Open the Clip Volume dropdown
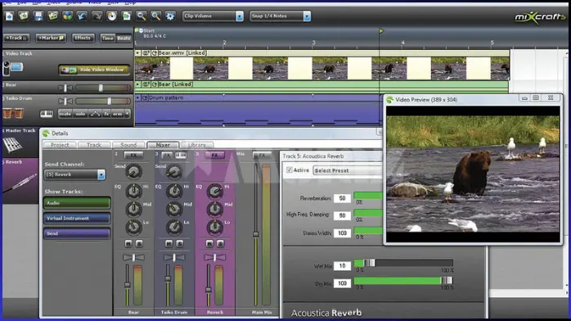Image resolution: width=571 pixels, height=321 pixels. 240,16
